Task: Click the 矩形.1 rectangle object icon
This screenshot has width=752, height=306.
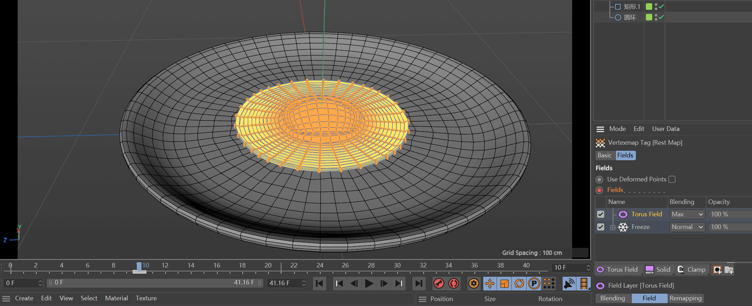Action: click(x=618, y=7)
